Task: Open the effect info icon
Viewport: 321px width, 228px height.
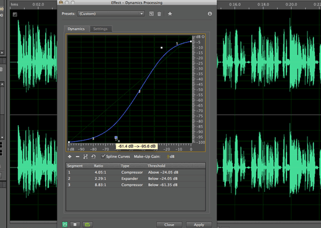Action: (210, 14)
